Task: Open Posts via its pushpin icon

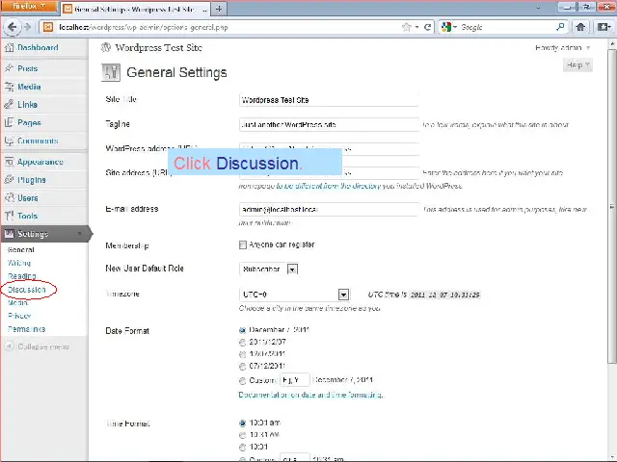Action: pyautogui.click(x=9, y=69)
